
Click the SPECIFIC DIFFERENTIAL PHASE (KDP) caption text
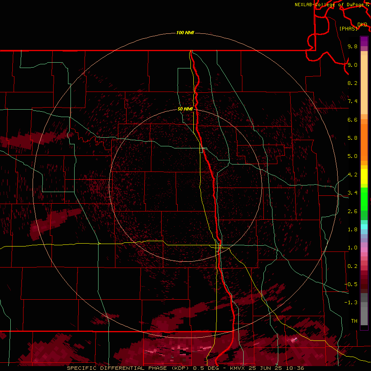(x=128, y=368)
